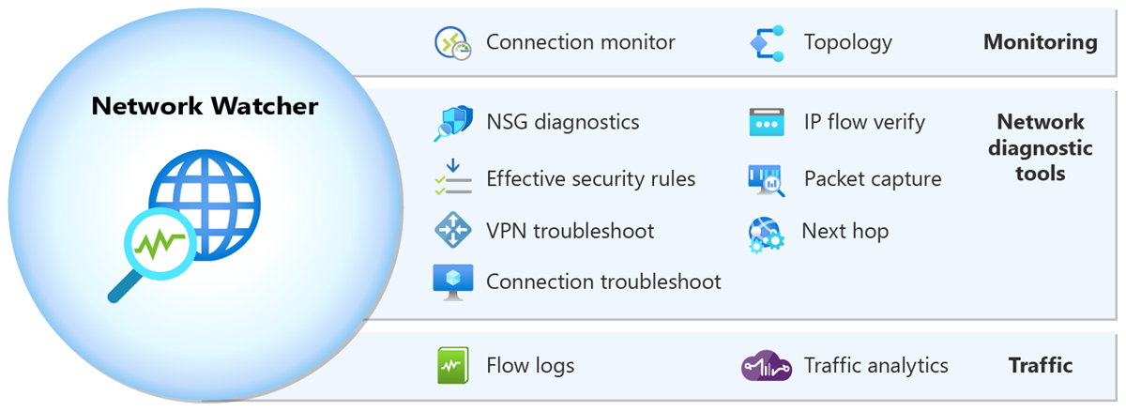Click the Connection monitor icon
Viewport: 1126px width, 411px height.
click(452, 43)
